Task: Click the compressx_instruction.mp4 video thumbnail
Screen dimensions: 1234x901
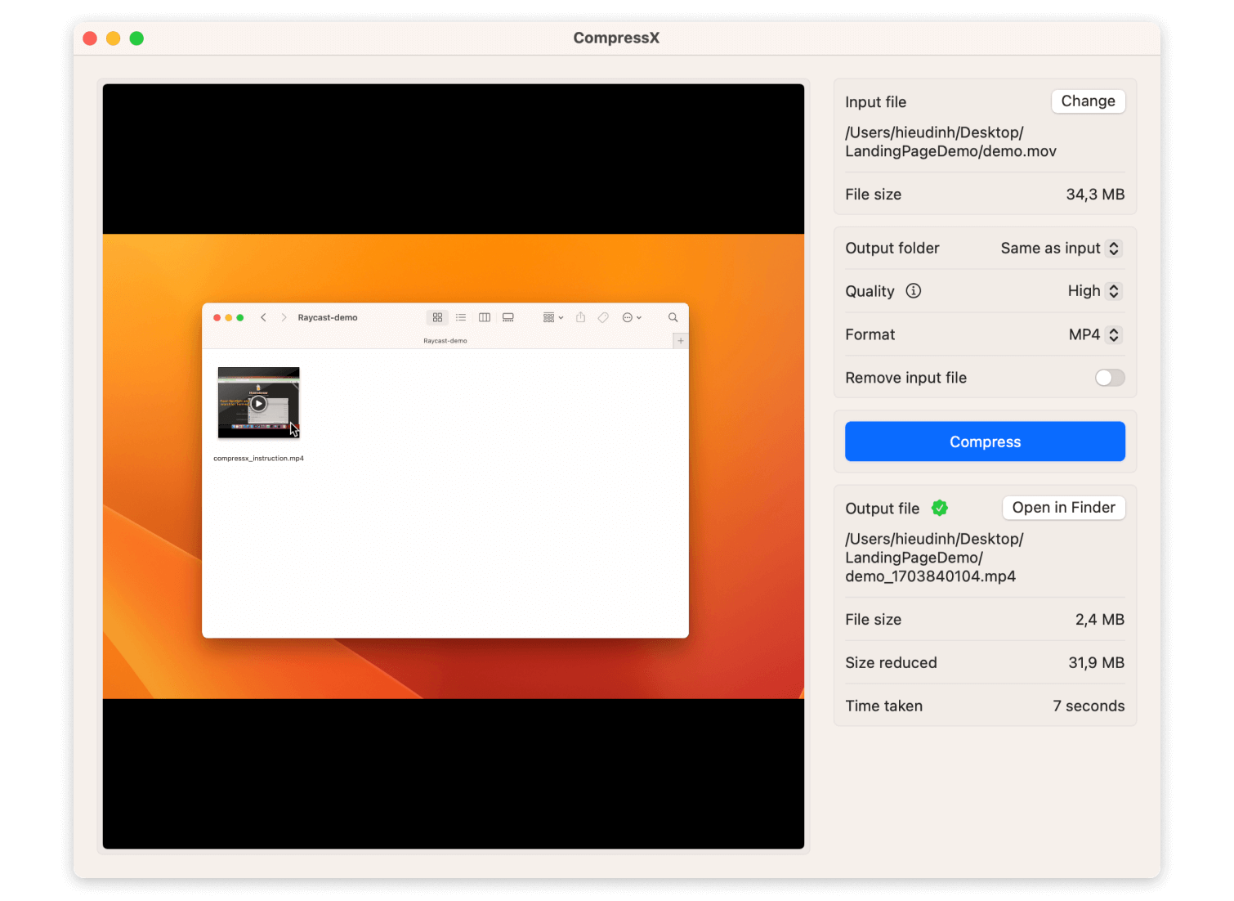Action: pyautogui.click(x=258, y=403)
